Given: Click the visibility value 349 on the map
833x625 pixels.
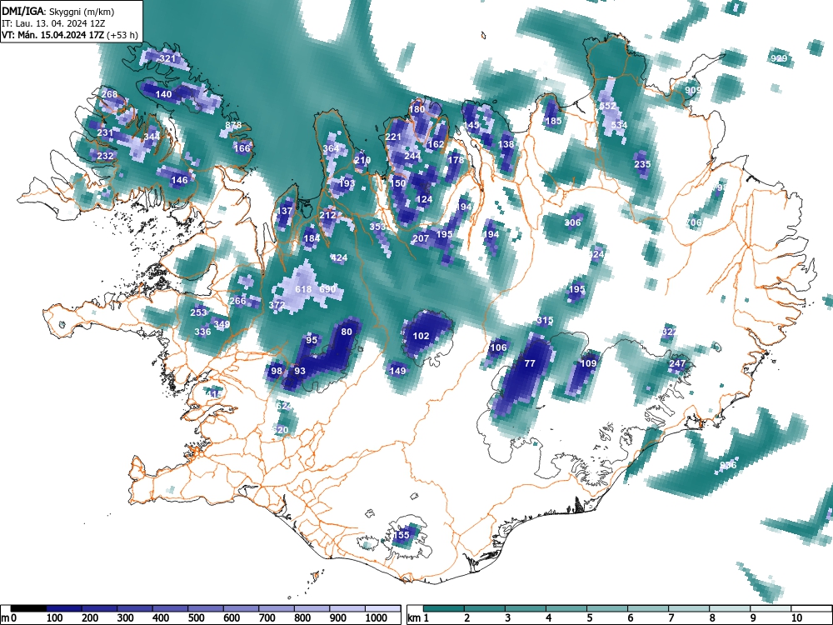Looking at the screenshot, I should coord(222,324).
